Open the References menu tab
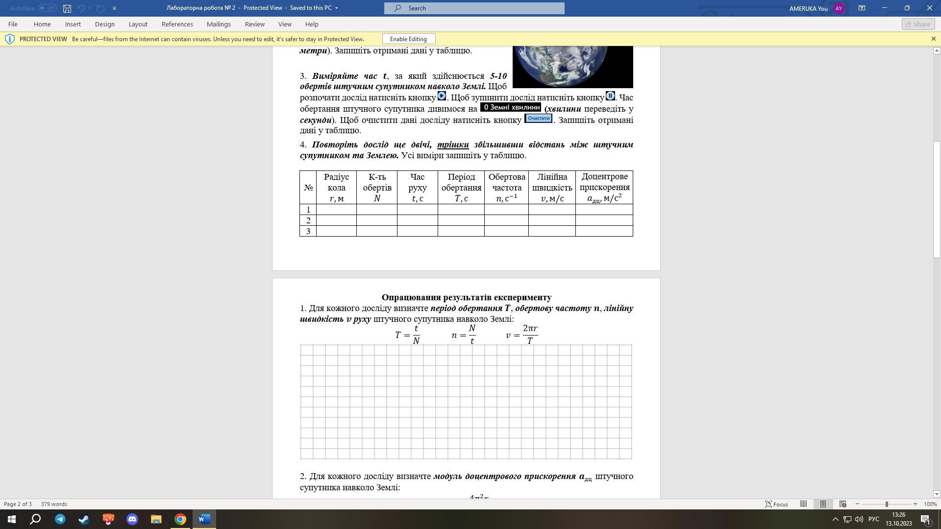The width and height of the screenshot is (941, 529). [x=176, y=24]
